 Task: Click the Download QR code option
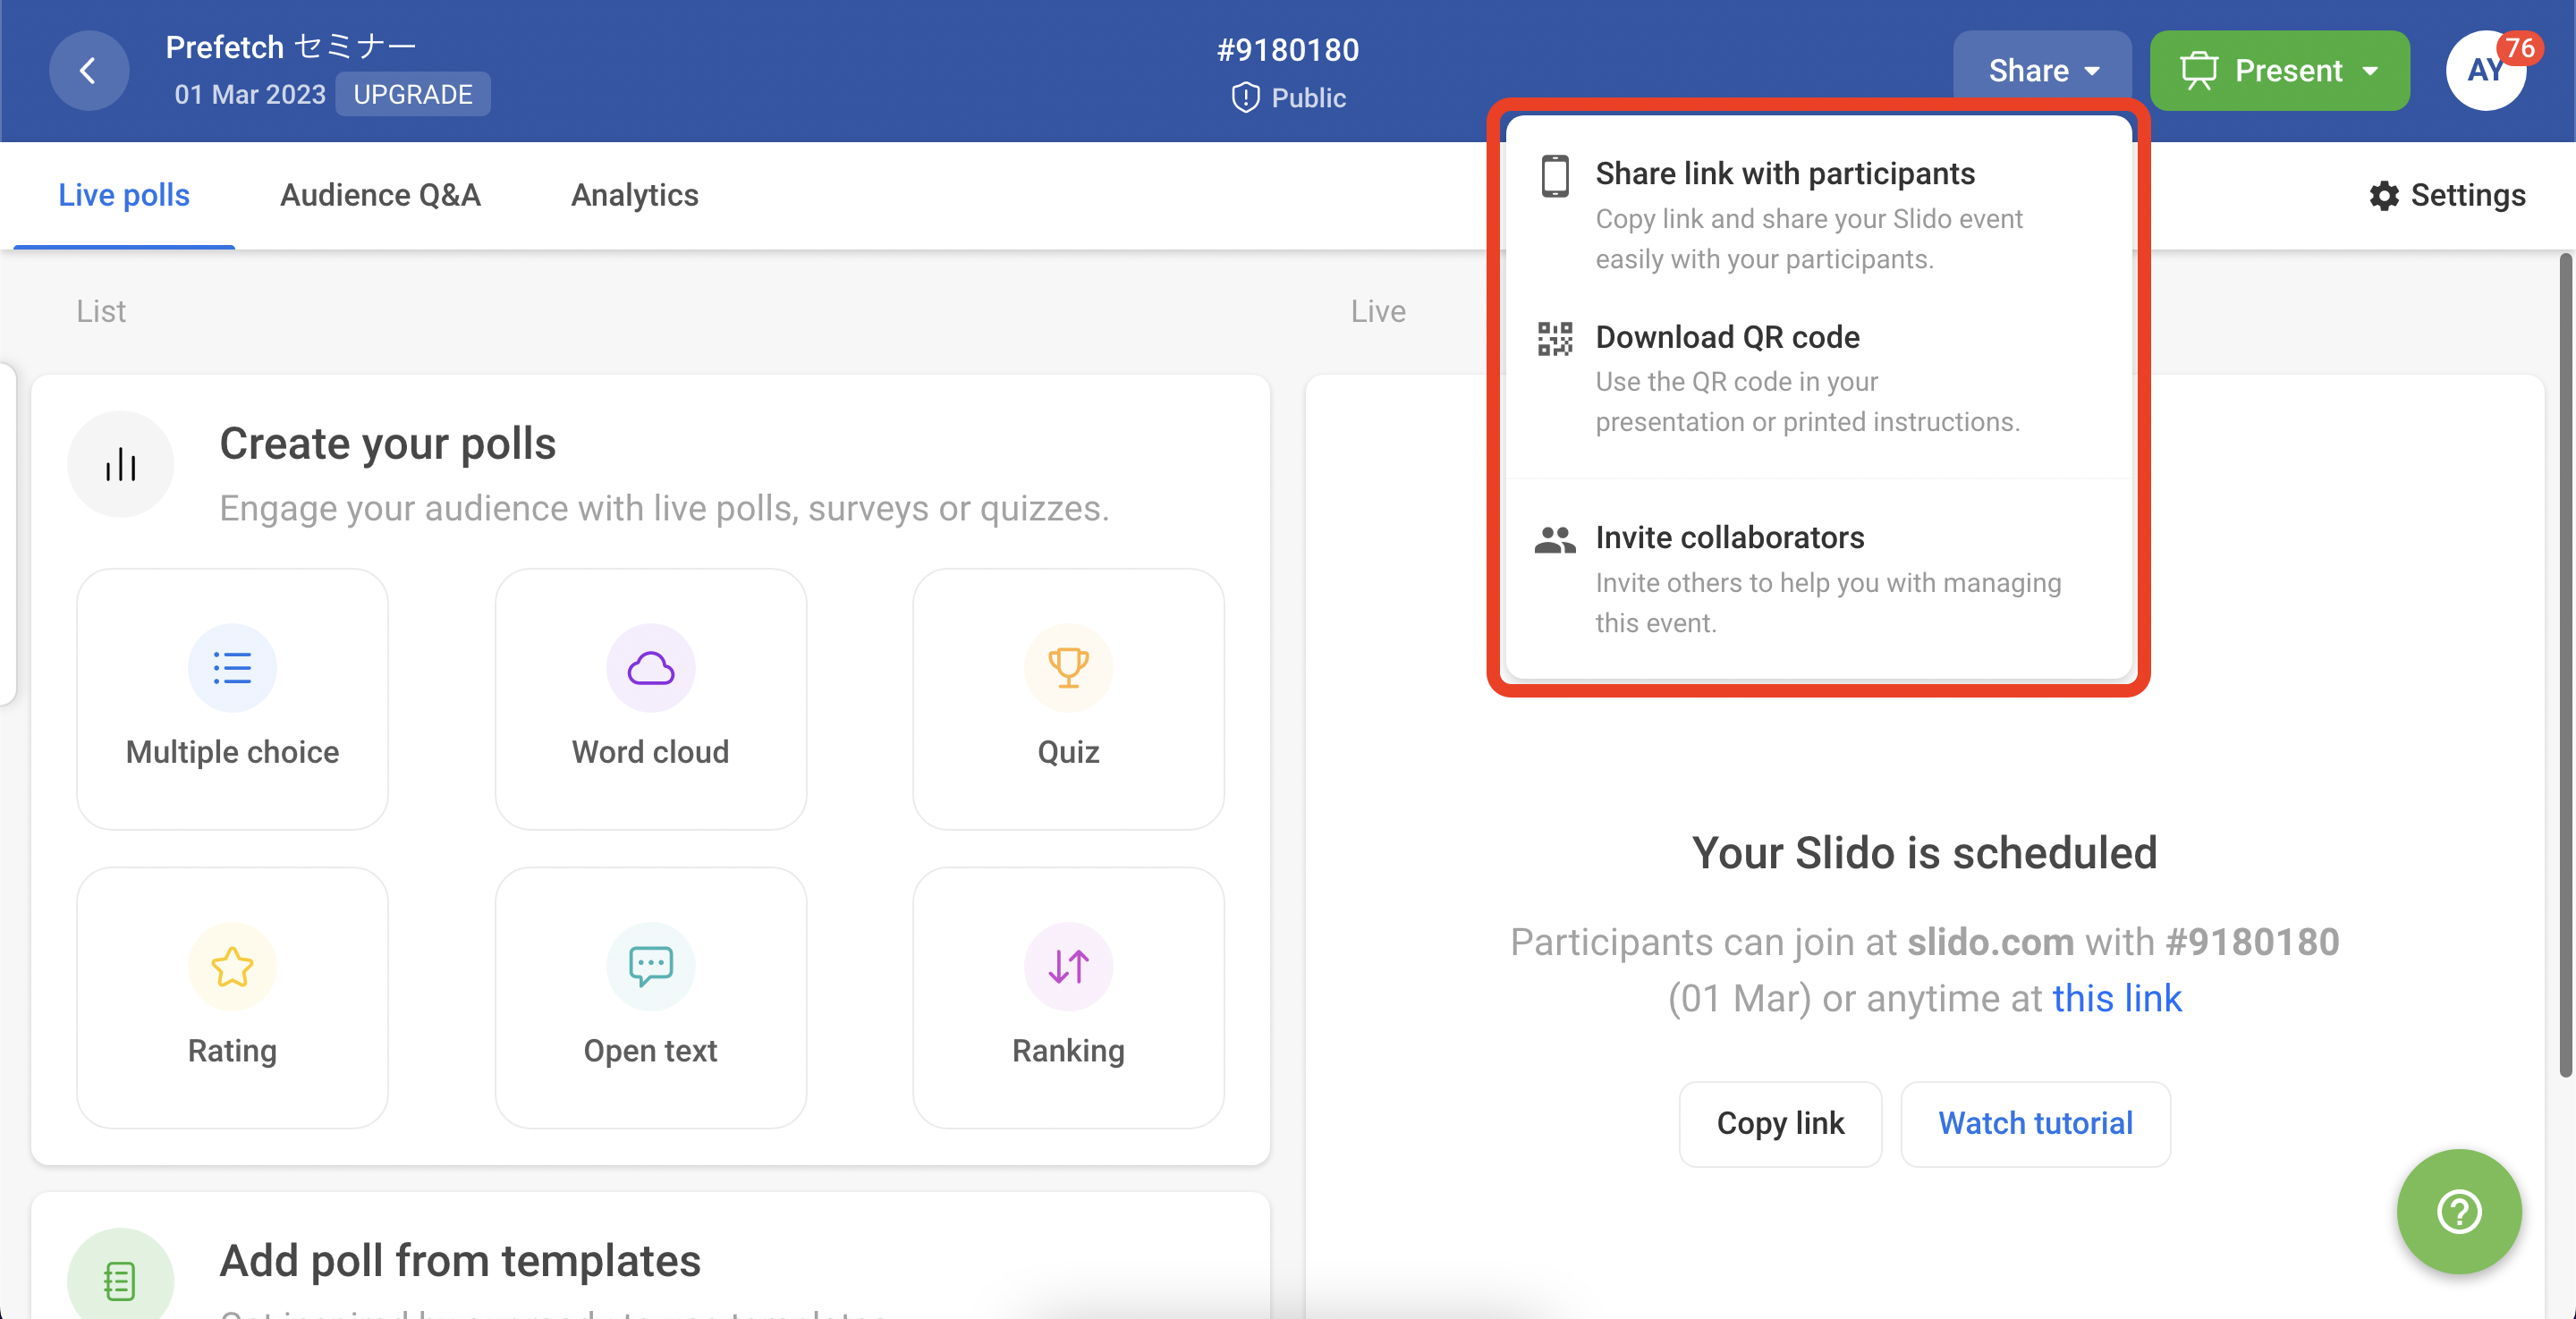tap(1727, 337)
